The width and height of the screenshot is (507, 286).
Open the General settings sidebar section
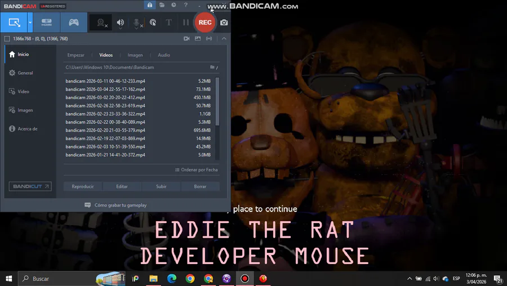30,73
